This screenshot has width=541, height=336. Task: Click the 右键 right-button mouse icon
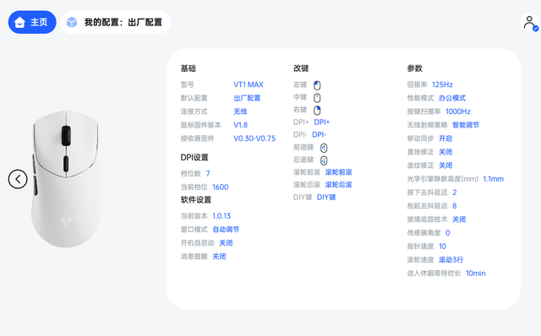317,111
